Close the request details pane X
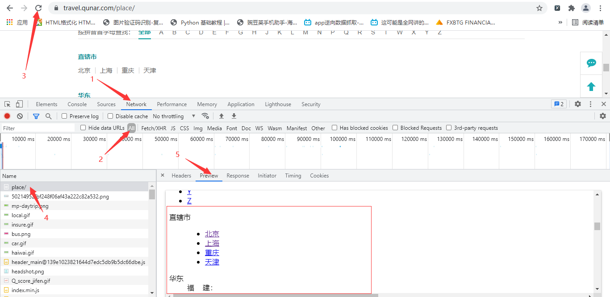This screenshot has width=610, height=297. coord(163,175)
